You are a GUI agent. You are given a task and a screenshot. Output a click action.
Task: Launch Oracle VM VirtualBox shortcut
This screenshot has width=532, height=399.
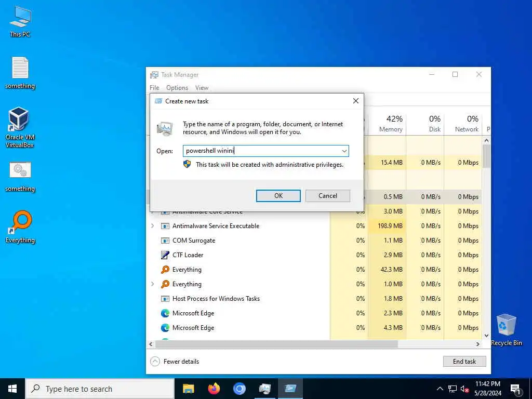click(19, 127)
